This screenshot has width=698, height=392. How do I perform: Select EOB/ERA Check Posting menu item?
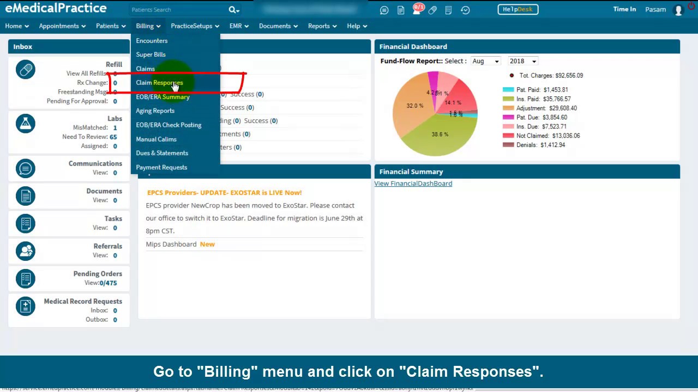[x=169, y=125]
